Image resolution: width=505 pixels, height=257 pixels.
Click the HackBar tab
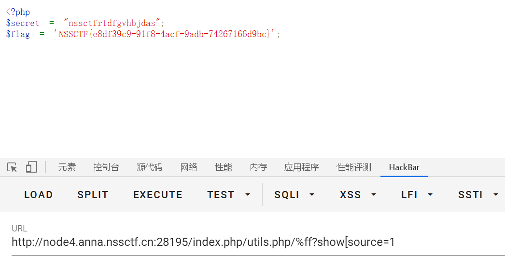point(404,167)
